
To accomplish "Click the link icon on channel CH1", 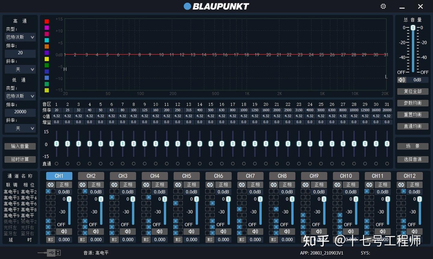I will coord(50,184).
